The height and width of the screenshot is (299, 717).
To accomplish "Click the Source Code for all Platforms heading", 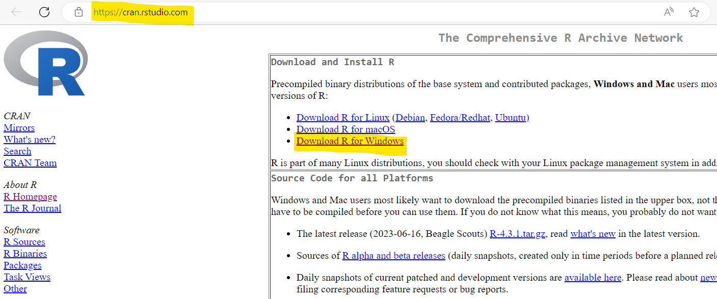I will [x=352, y=178].
